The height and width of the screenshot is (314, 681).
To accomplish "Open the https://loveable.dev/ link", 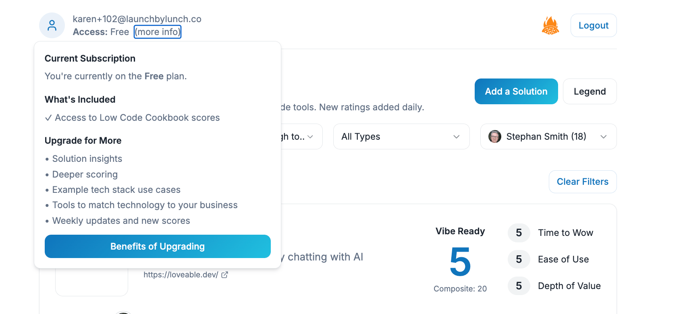I will (x=181, y=275).
